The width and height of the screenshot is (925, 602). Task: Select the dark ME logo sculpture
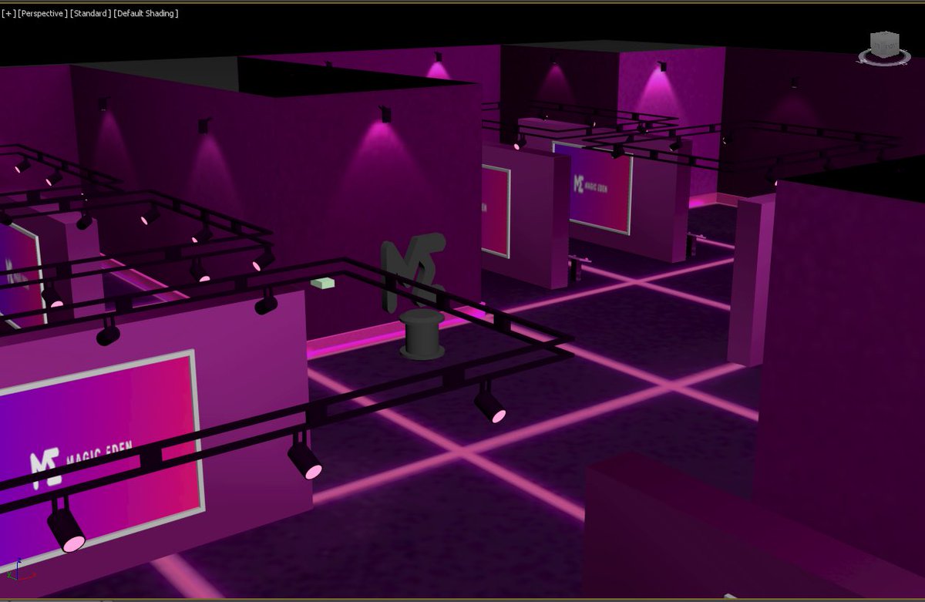point(413,272)
